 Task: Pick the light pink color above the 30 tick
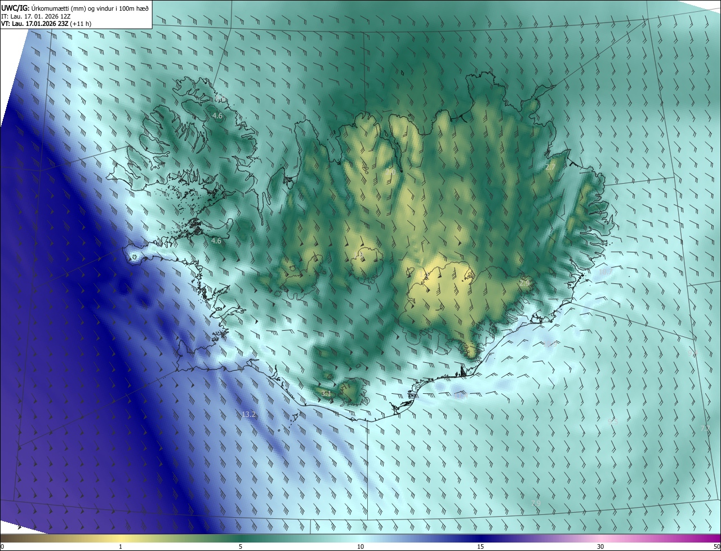pos(600,538)
